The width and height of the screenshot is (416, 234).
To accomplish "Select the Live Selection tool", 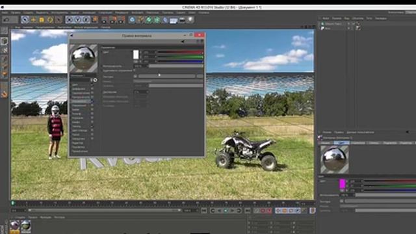I will (x=25, y=19).
